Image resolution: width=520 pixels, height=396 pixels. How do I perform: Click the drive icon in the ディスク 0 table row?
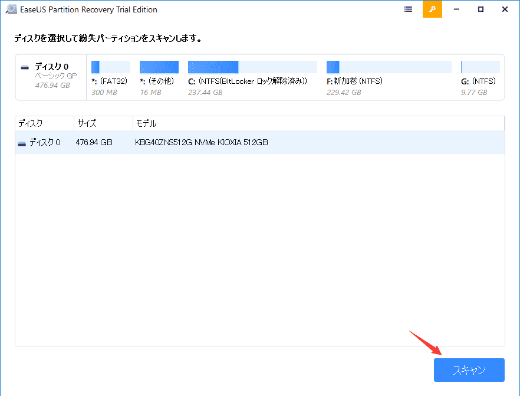coord(22,143)
